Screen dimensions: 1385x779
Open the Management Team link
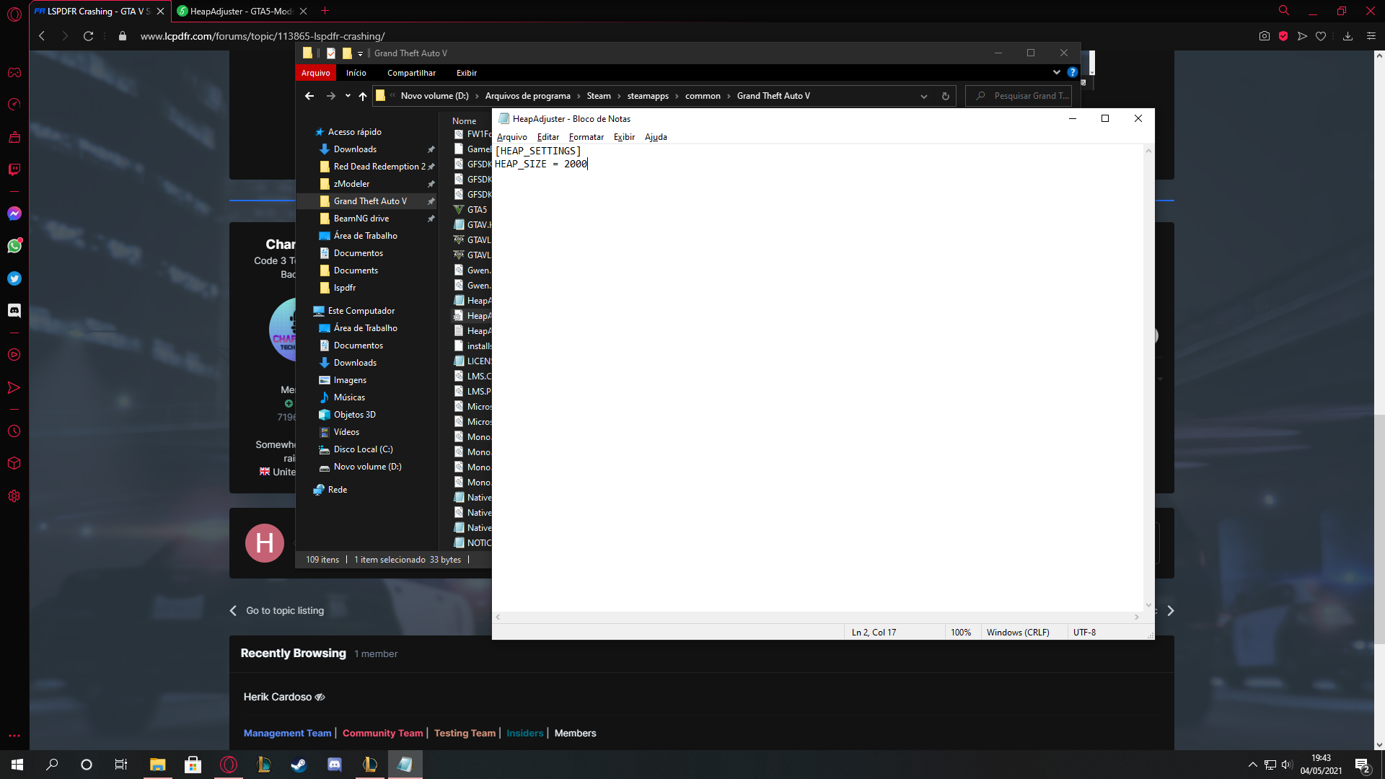click(287, 733)
